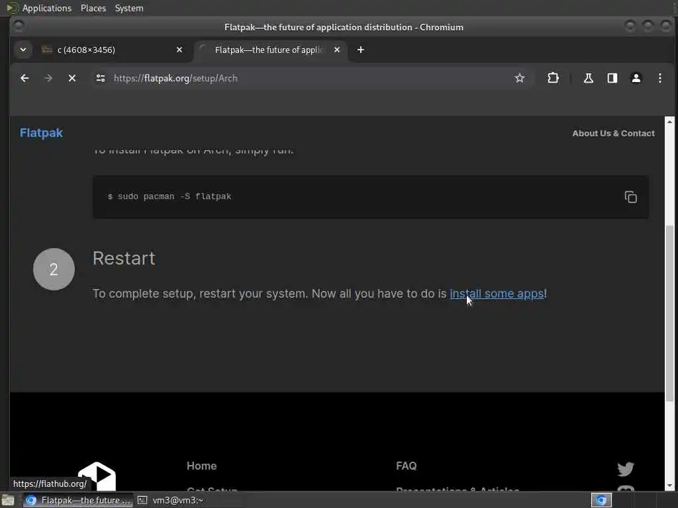Image resolution: width=678 pixels, height=508 pixels.
Task: Go back to the previous page
Action: [x=24, y=78]
